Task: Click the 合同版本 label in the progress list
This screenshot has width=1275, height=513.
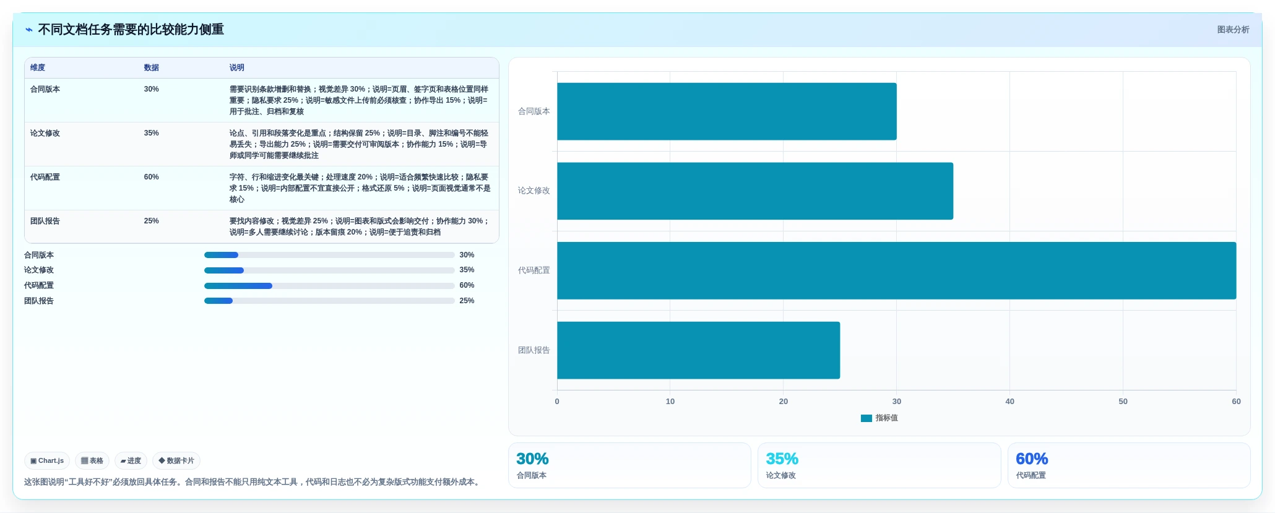Action: [39, 255]
